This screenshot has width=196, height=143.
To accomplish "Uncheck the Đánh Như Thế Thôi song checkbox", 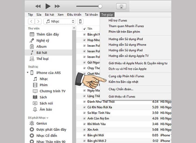I will click(84, 102).
